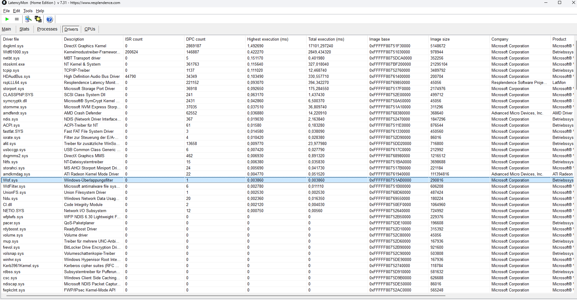Select the afd.sys driver row
The height and width of the screenshot is (300, 577).
click(288, 144)
